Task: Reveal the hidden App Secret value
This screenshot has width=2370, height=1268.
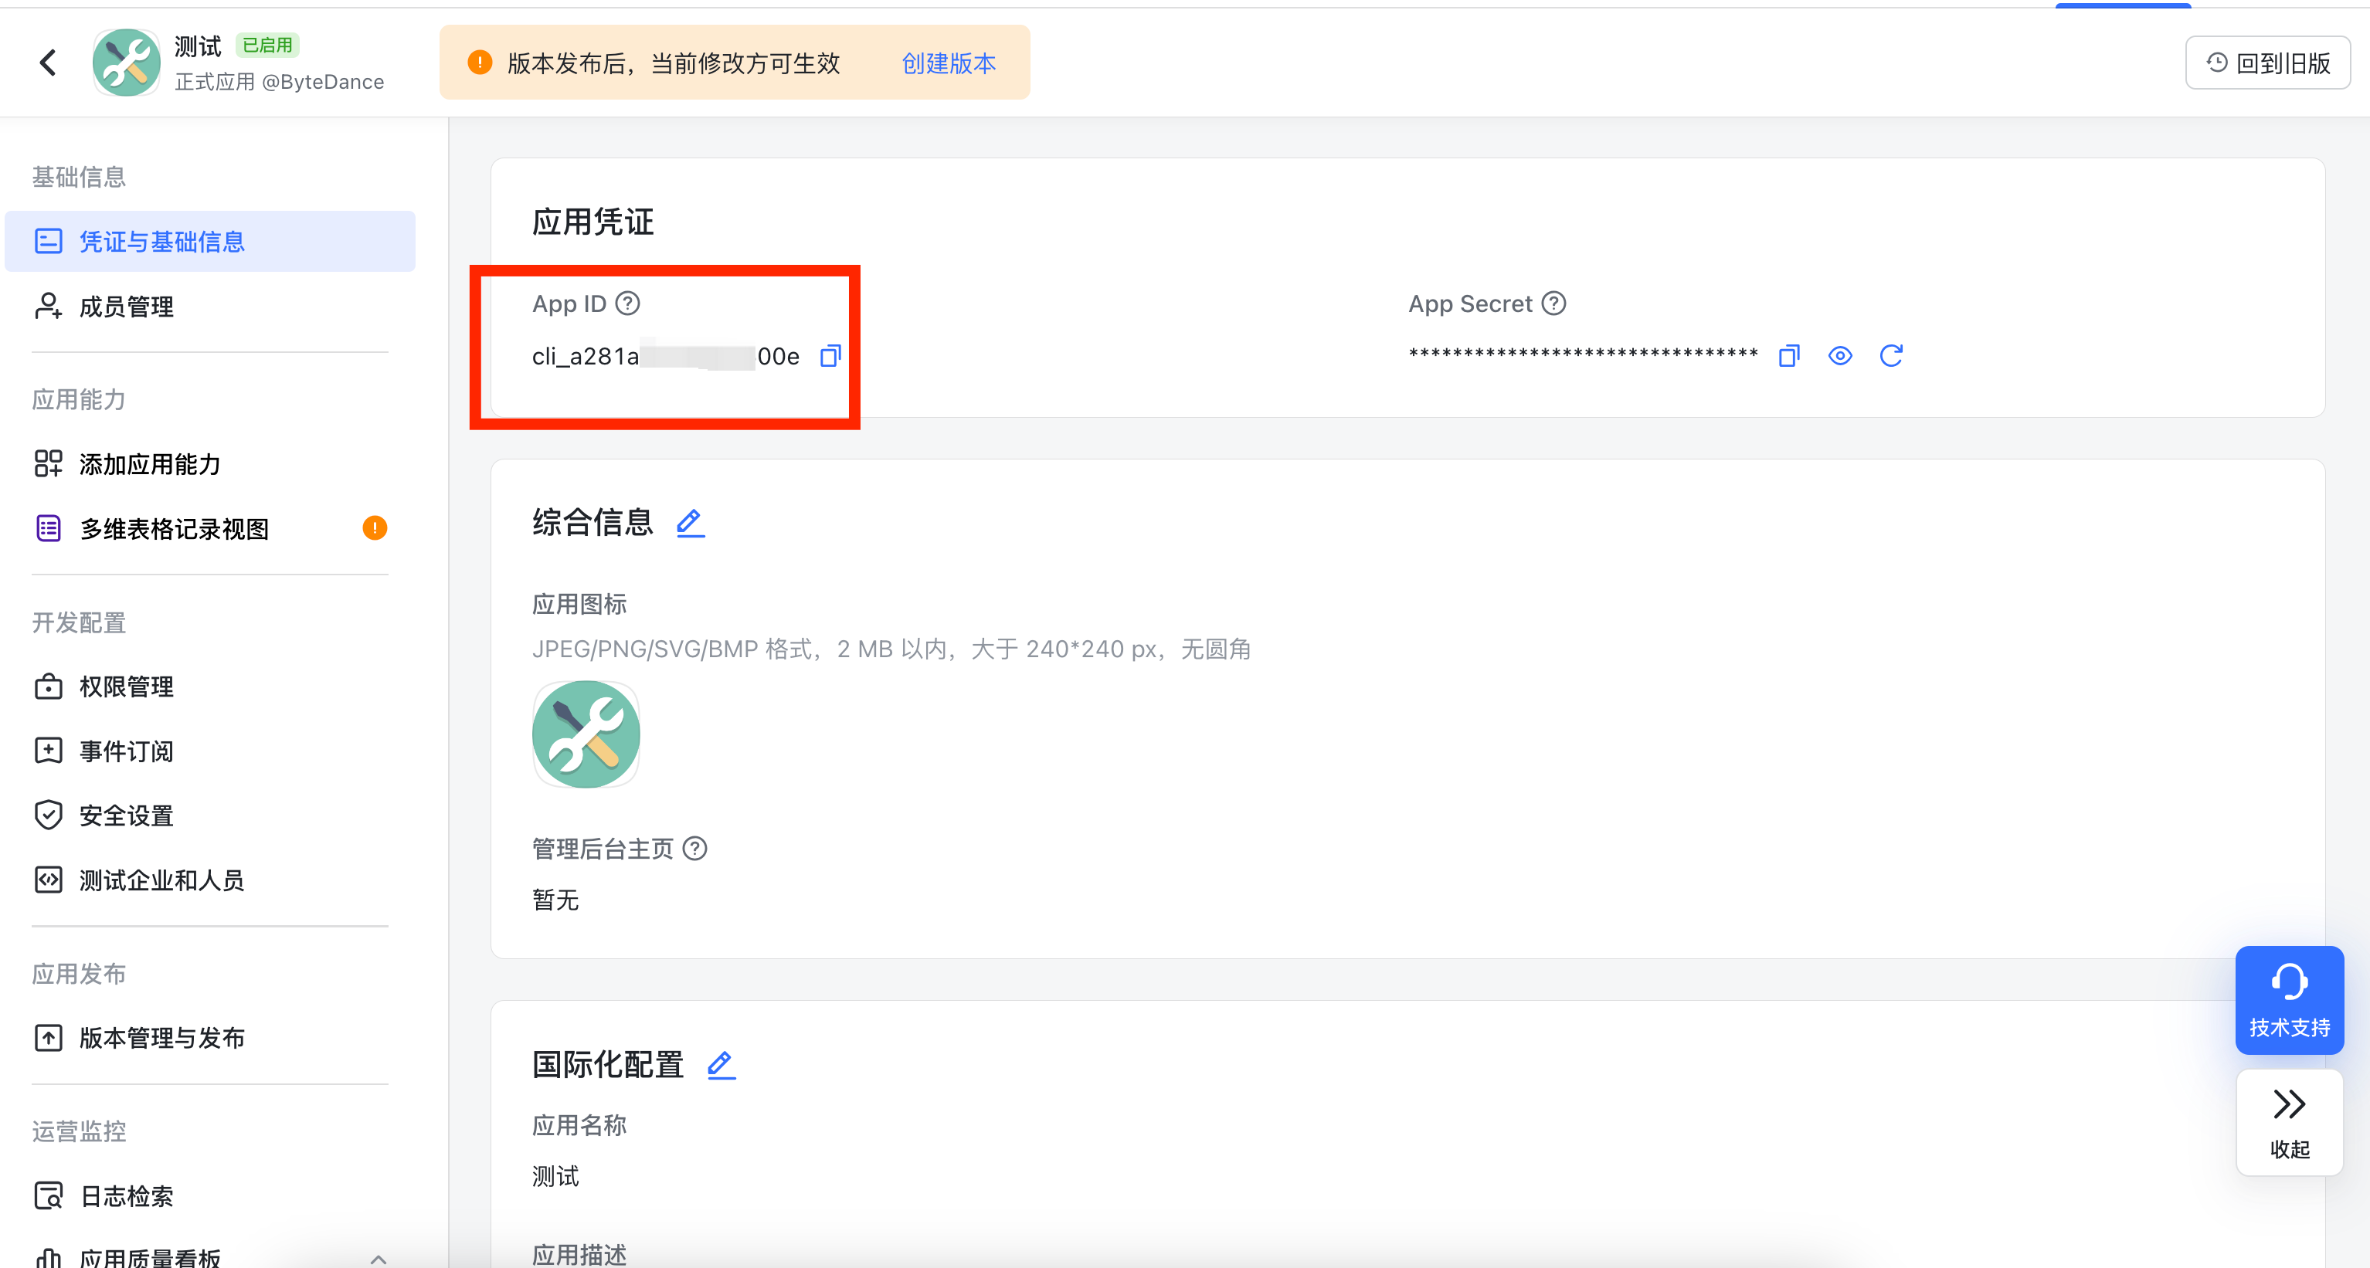Action: (1839, 355)
